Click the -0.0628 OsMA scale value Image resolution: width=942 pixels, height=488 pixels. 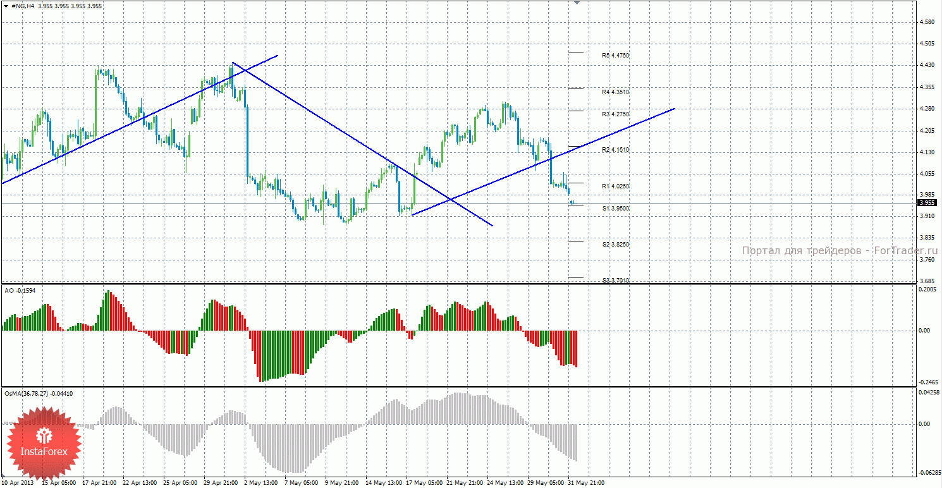coord(927,472)
